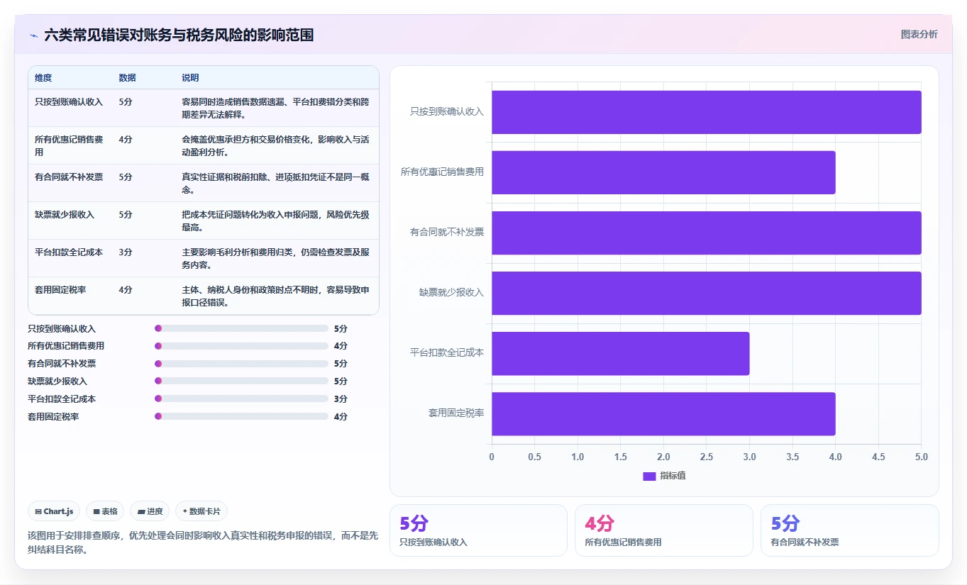Click table cell 只按到账确认收入
The image size is (967, 585).
(x=69, y=102)
